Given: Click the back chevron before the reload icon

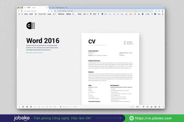Looking at the screenshot, I should click(x=49, y=11).
